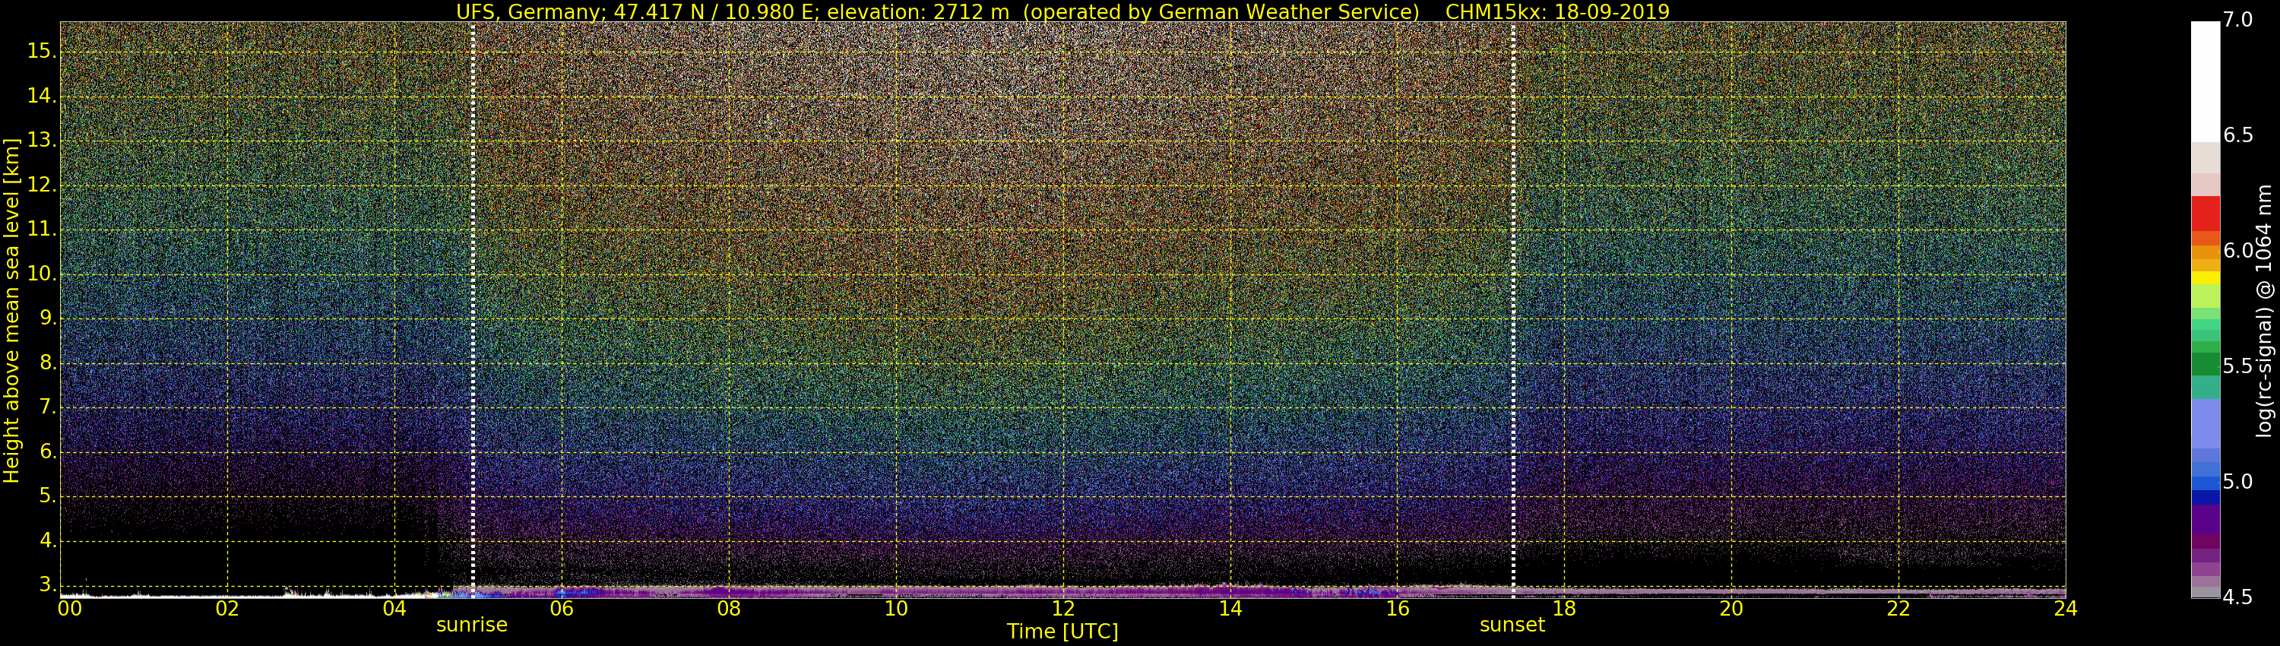Click the sunrise label below the time axis

472,625
